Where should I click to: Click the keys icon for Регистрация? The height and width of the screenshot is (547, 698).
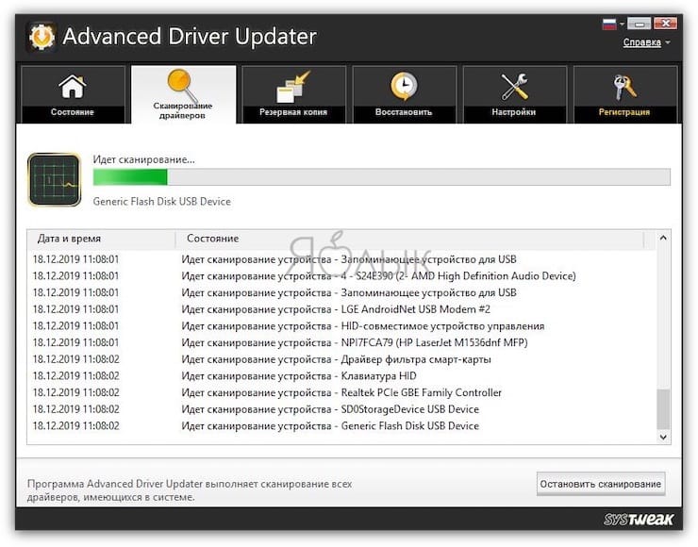pyautogui.click(x=624, y=87)
